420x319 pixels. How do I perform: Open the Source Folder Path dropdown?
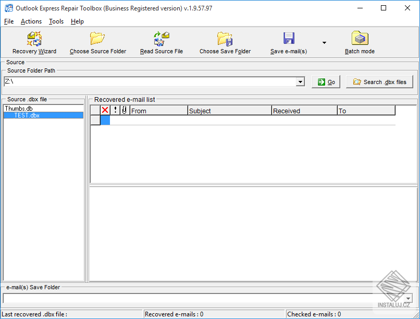click(300, 82)
